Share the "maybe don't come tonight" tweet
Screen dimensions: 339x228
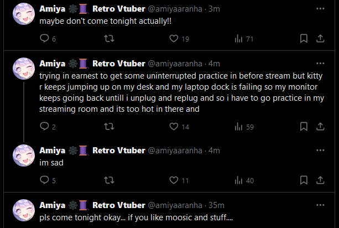point(320,39)
